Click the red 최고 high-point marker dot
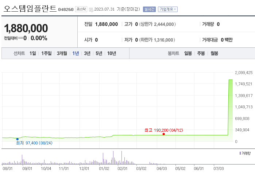The image size is (255, 178). pos(163,134)
